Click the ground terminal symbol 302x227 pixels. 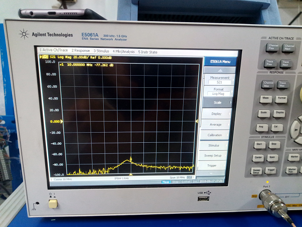(x=36, y=206)
